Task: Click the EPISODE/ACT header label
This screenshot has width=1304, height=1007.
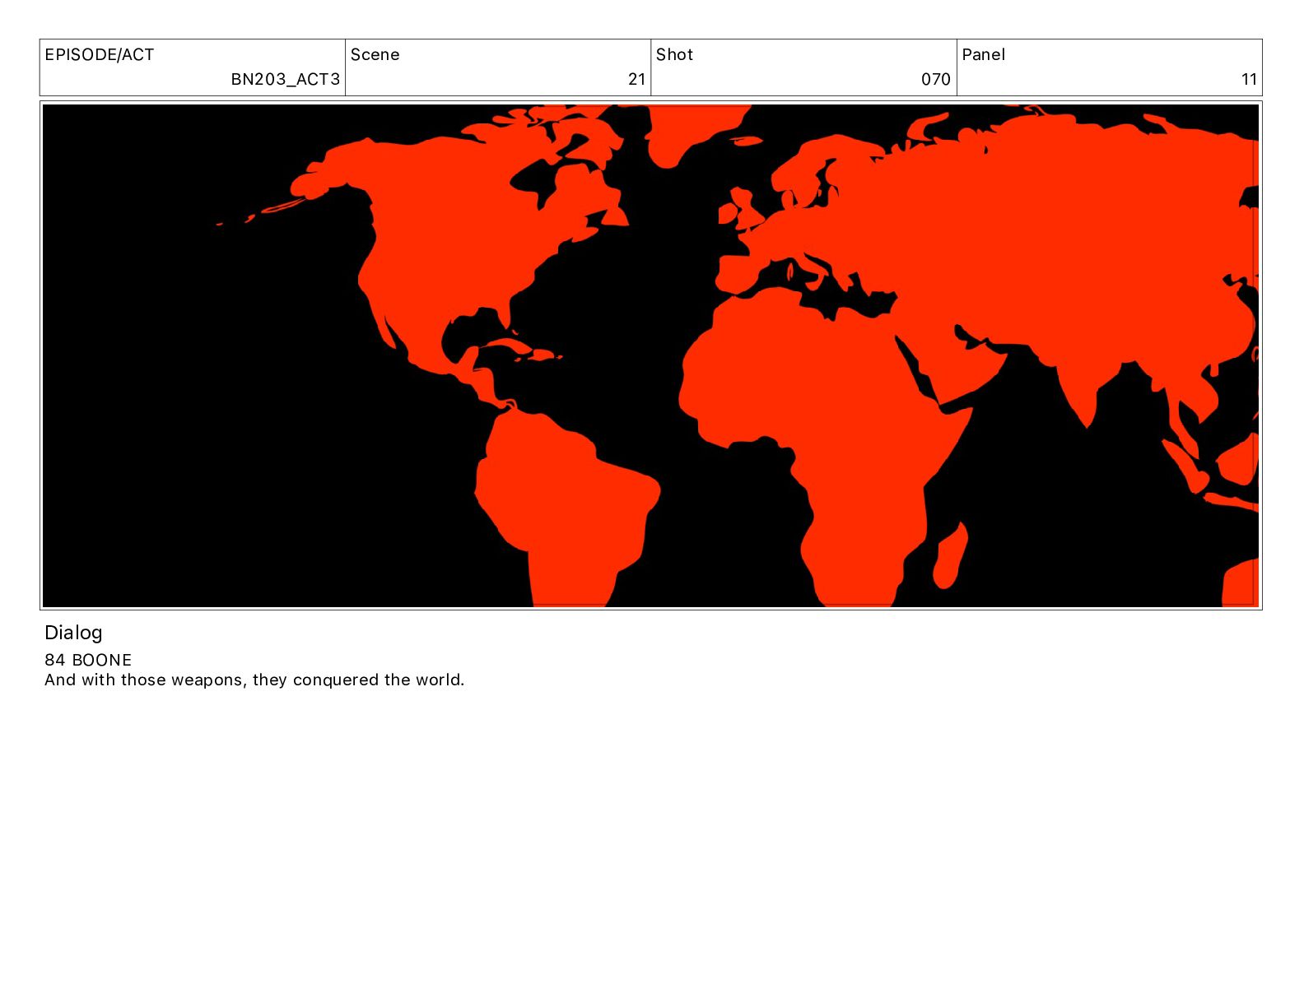Action: point(100,55)
